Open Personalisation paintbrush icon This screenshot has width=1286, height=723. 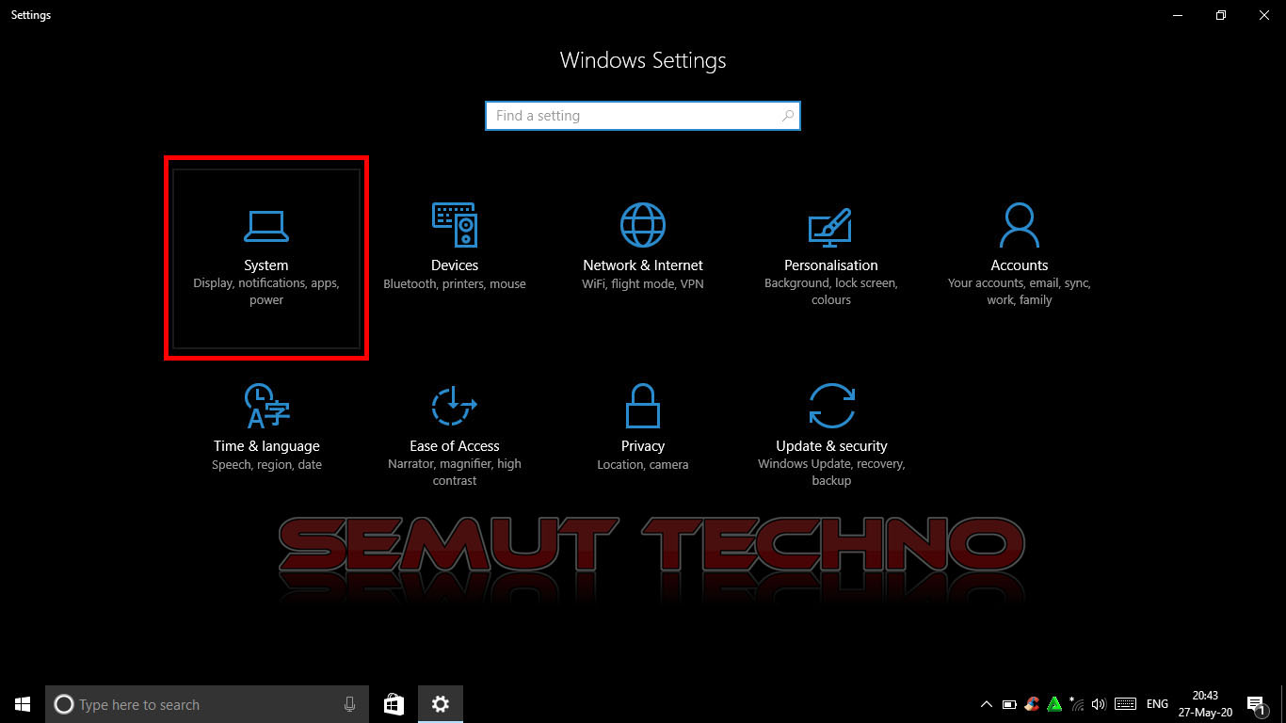830,227
